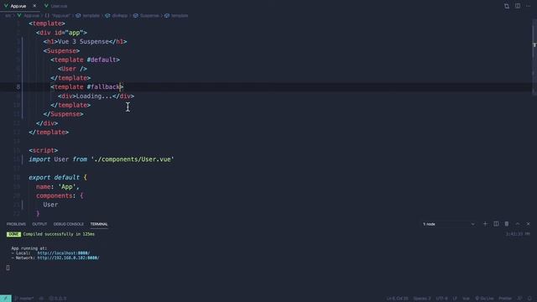
Task: Go to line via Ln/Col status item
Action: 397,299
